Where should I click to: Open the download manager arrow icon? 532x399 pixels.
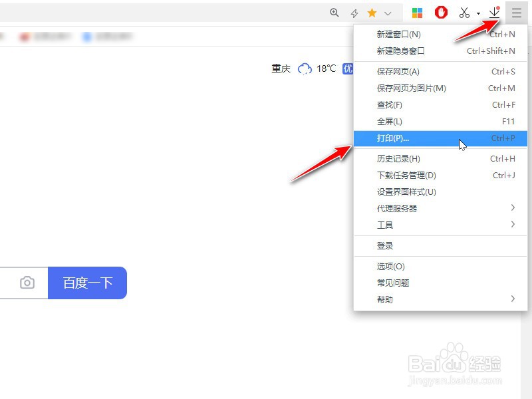(493, 12)
